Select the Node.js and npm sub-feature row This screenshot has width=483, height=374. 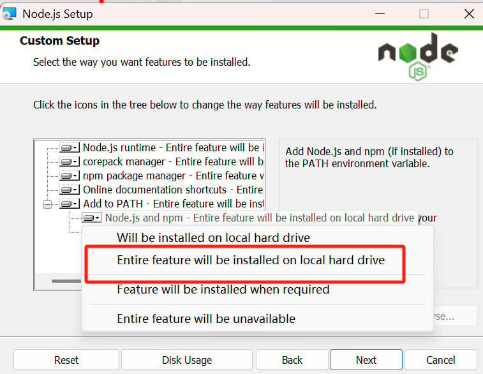click(260, 218)
